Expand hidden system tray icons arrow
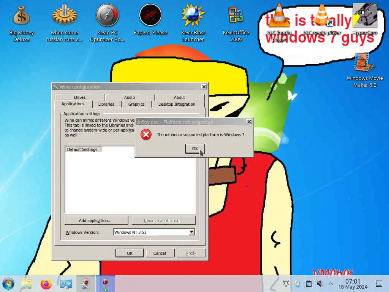Viewport: 389px width, 292px height. (331, 283)
